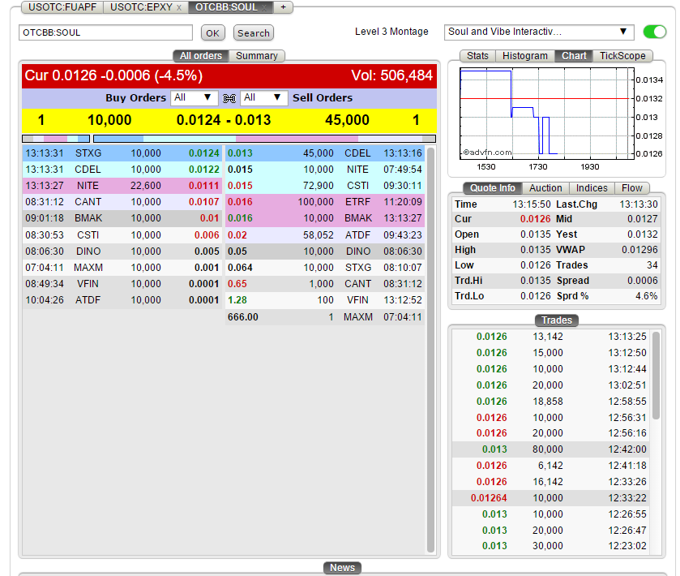Switch to the USOTC:EPXY tab
680x576 pixels.
pos(141,7)
